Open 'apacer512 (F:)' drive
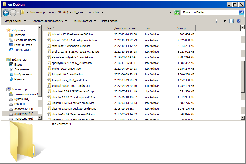Viewport: 246px width, 164px height. coord(24,109)
